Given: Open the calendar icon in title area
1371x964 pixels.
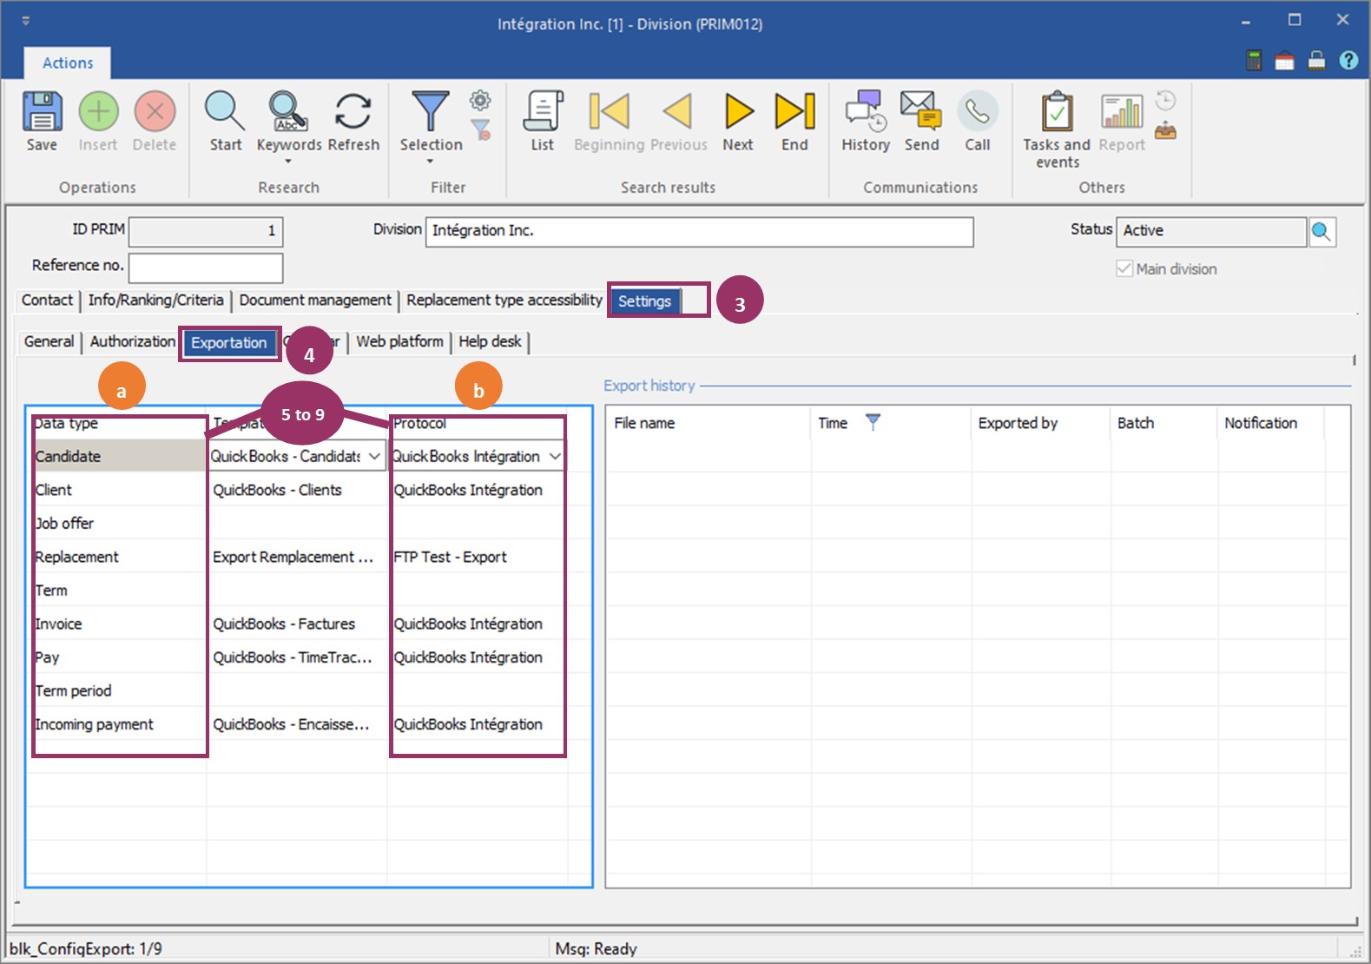Looking at the screenshot, I should (1285, 60).
